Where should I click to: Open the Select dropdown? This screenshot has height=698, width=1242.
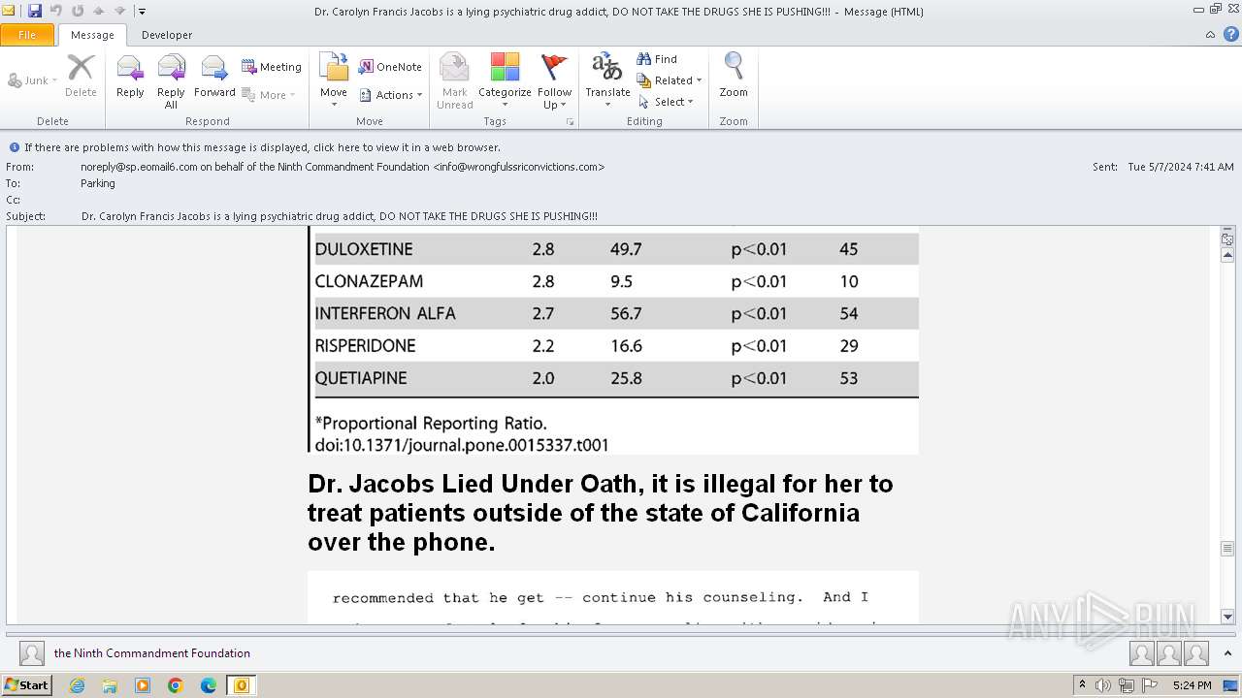click(667, 102)
